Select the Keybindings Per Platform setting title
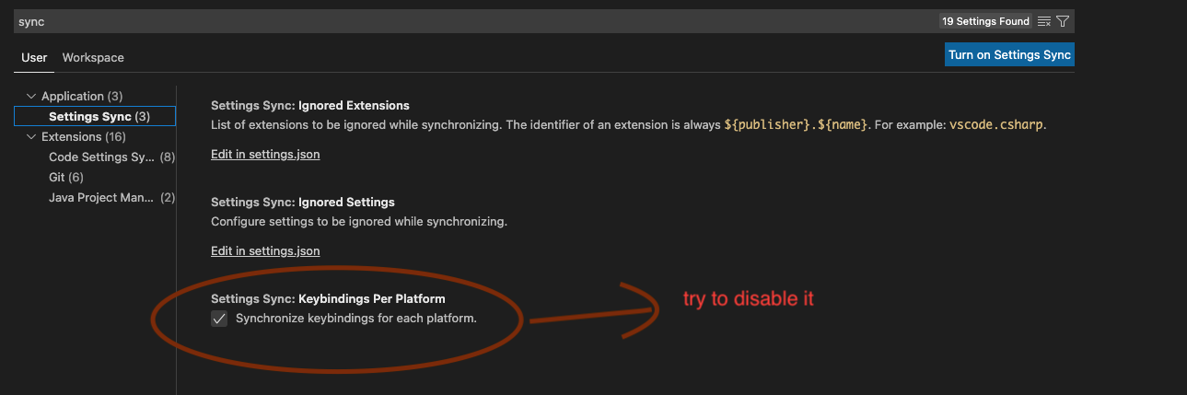 (328, 298)
